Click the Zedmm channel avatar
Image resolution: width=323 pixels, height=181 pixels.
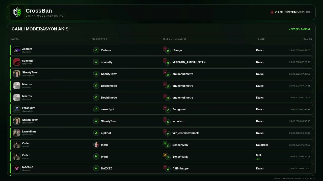[17, 50]
